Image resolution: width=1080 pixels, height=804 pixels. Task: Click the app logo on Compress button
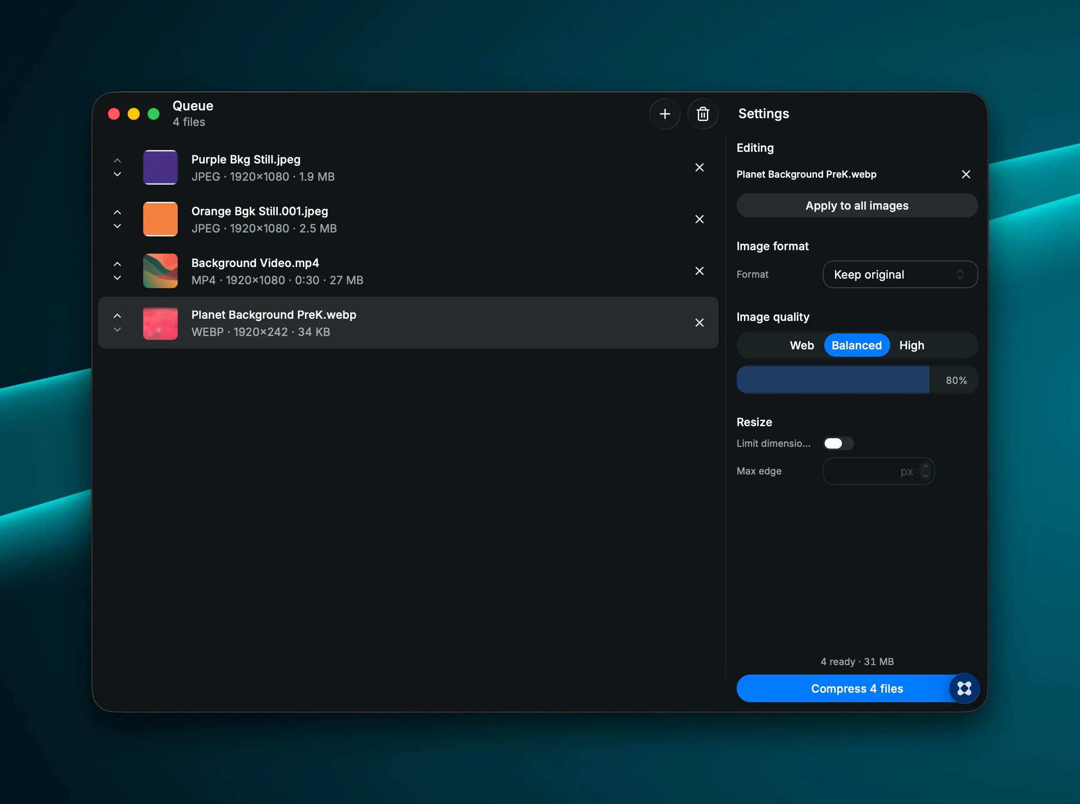pyautogui.click(x=964, y=688)
